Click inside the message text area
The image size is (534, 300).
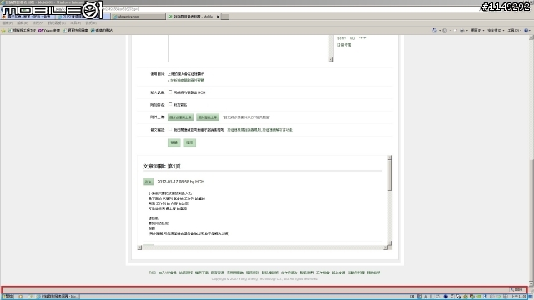(x=249, y=47)
